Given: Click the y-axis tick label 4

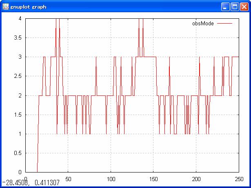Looking at the screenshot, I should click(x=20, y=19).
